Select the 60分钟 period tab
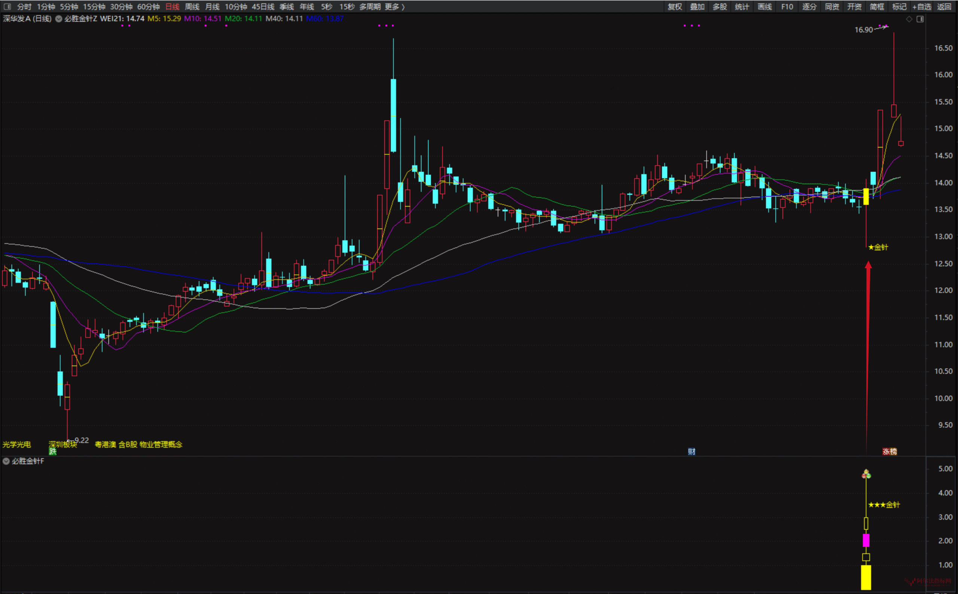Screen dimensions: 958x594 point(148,7)
